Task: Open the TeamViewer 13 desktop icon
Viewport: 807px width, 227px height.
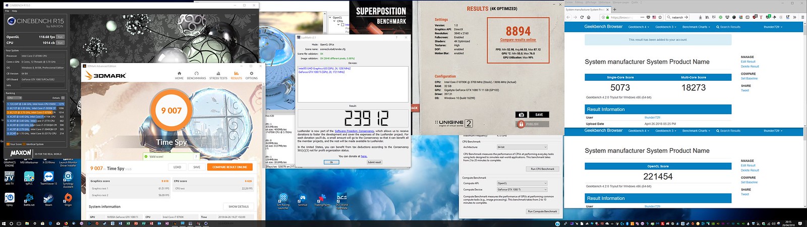Action: tap(48, 178)
